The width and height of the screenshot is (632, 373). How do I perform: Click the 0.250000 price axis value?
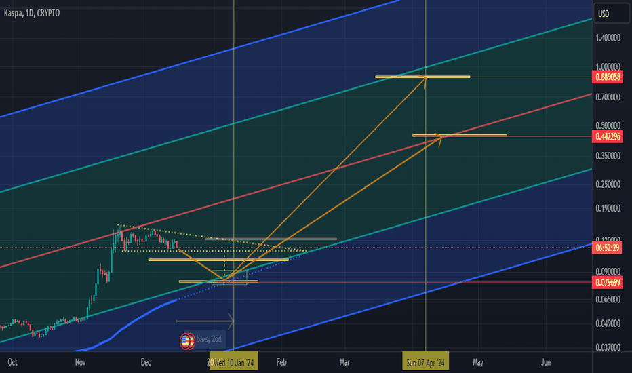pyautogui.click(x=608, y=184)
